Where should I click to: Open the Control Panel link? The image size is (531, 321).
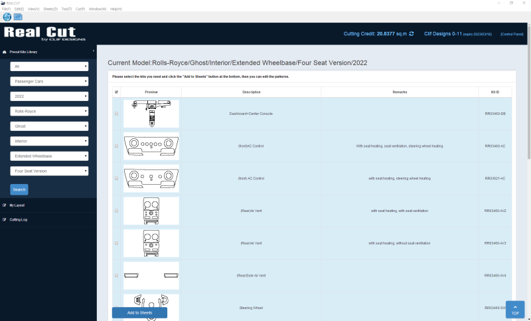[512, 35]
